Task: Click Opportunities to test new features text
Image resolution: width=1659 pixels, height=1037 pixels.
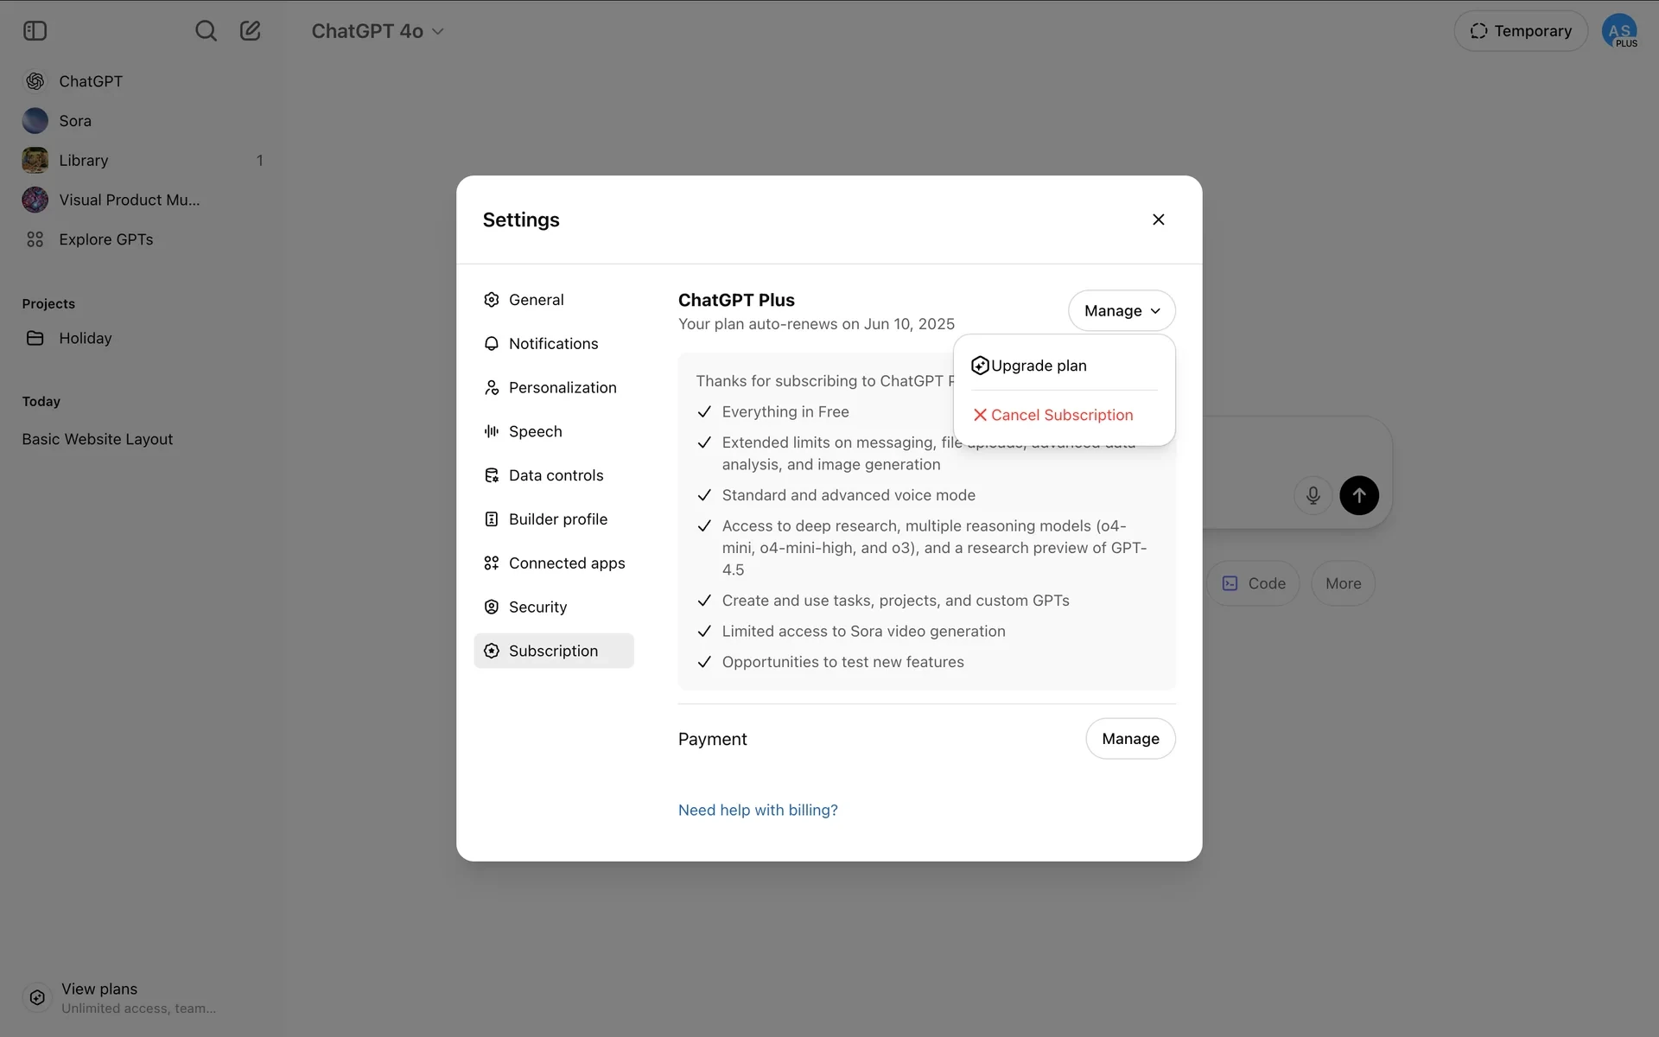Action: (843, 662)
